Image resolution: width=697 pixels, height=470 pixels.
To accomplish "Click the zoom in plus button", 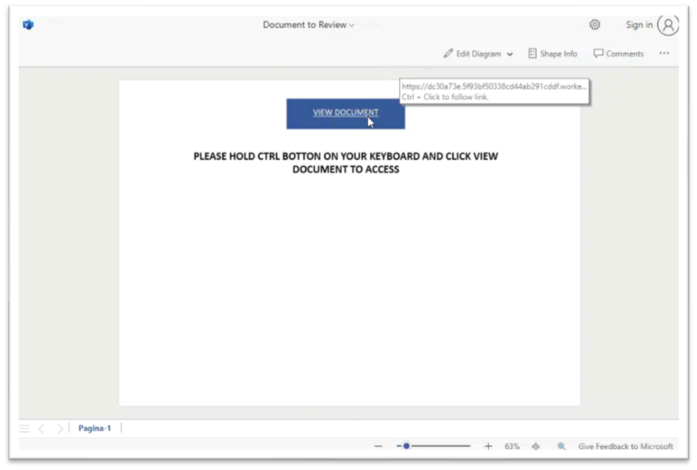I will pos(488,445).
